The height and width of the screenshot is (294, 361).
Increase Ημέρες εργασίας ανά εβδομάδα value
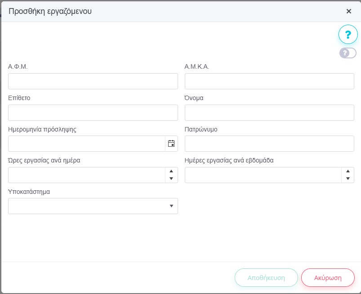coord(348,171)
